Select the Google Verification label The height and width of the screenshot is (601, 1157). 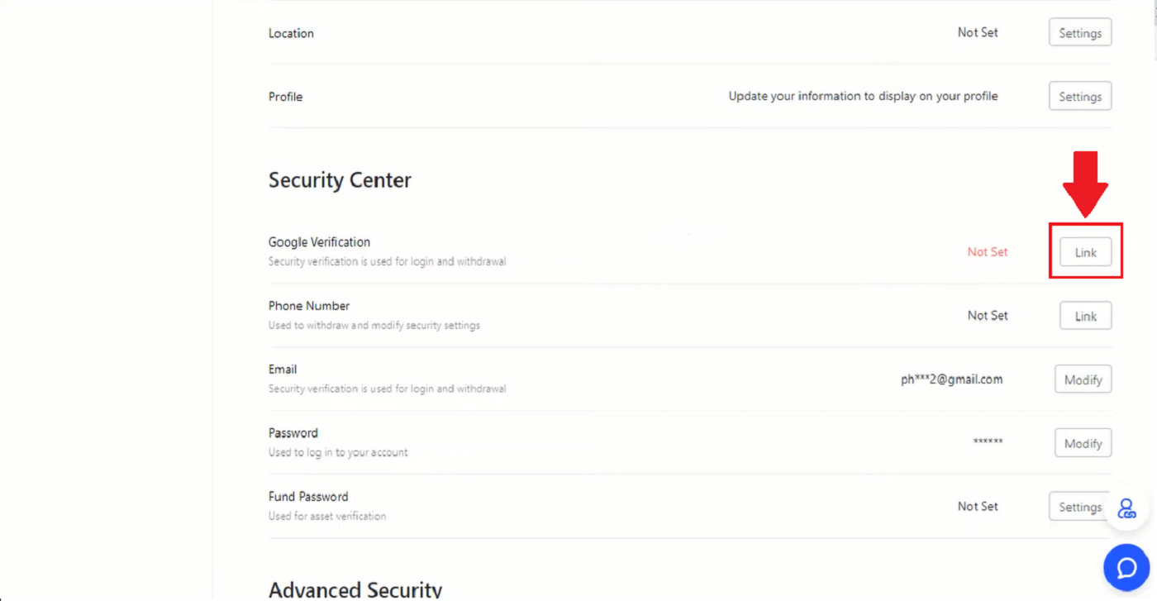click(319, 242)
